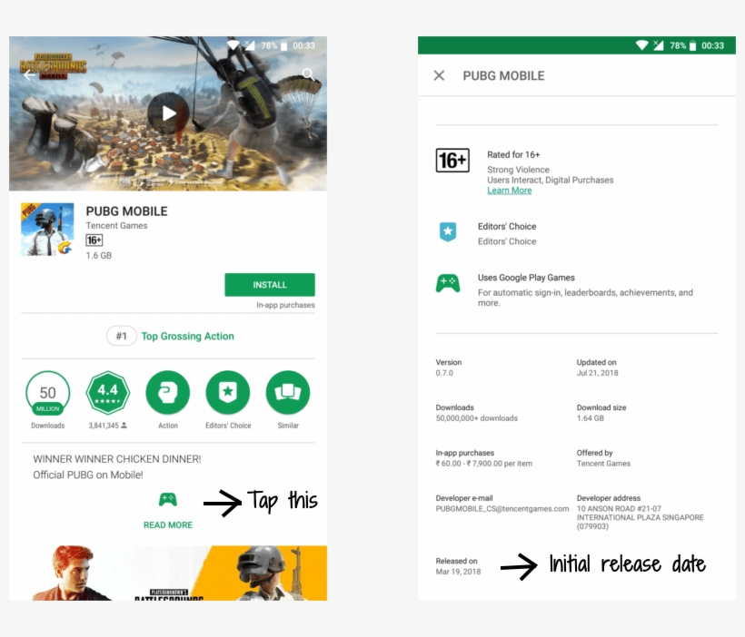Tap the Google Play Games controller icon

448,283
